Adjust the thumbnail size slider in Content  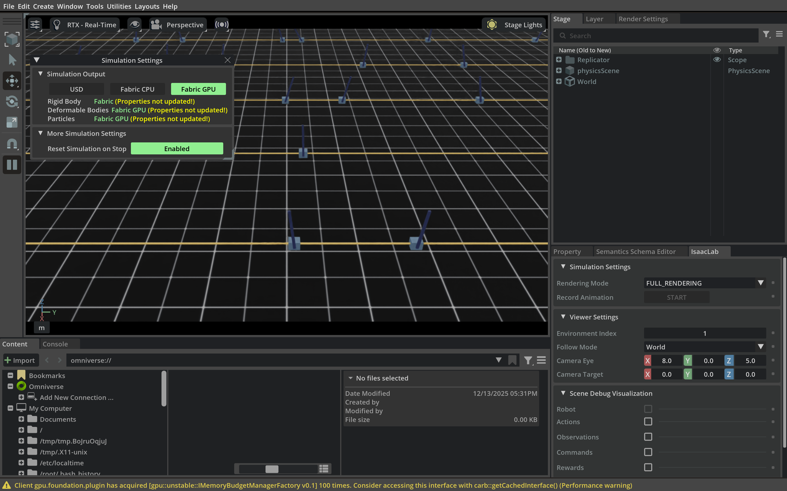click(272, 469)
